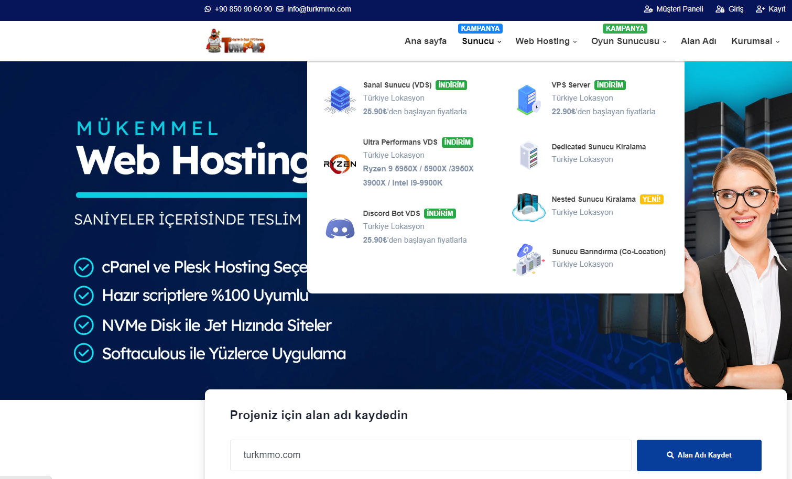Open Sunucu Barındırma (Co-Location) entry
Viewport: 792px width, 479px height.
click(x=609, y=252)
